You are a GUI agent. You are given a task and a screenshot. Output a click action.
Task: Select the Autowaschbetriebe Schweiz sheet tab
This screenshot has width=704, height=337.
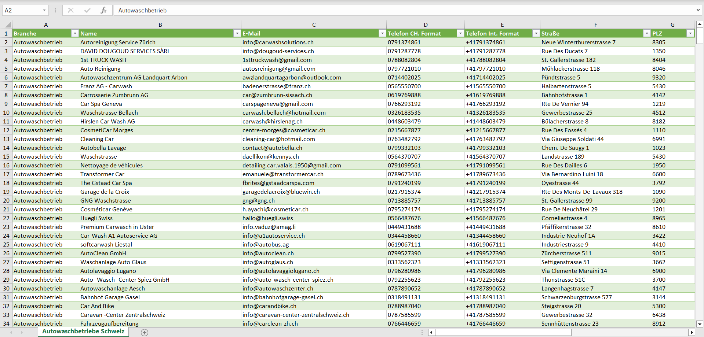83,332
